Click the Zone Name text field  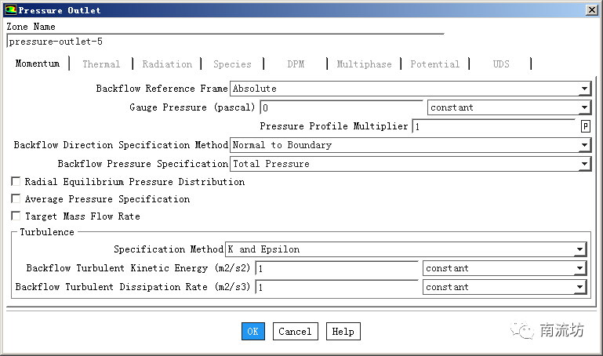[224, 42]
